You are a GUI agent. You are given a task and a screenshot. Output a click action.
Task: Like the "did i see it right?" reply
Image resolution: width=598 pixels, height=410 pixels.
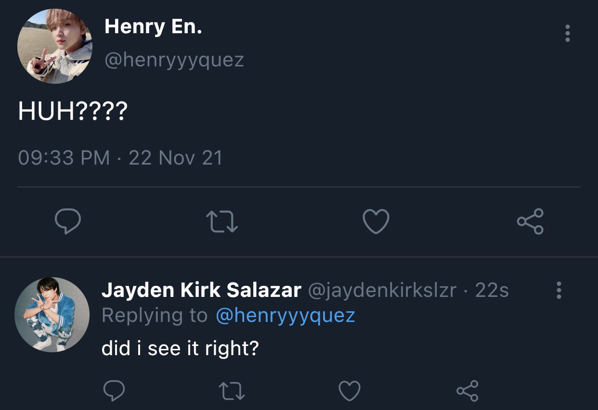350,390
